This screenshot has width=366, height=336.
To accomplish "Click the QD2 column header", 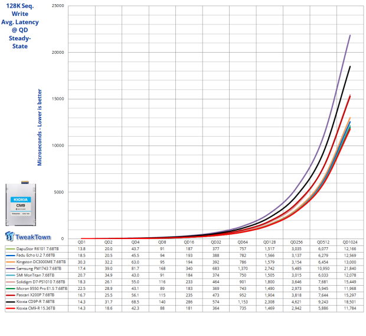I will tap(108, 242).
